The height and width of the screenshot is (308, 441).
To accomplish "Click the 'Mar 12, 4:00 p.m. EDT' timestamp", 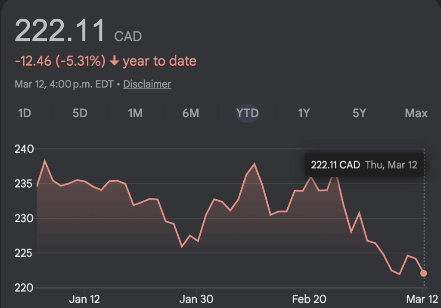I will click(x=64, y=84).
